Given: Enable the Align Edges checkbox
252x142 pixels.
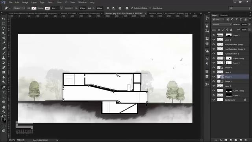Looking at the screenshot, I should [150, 8].
